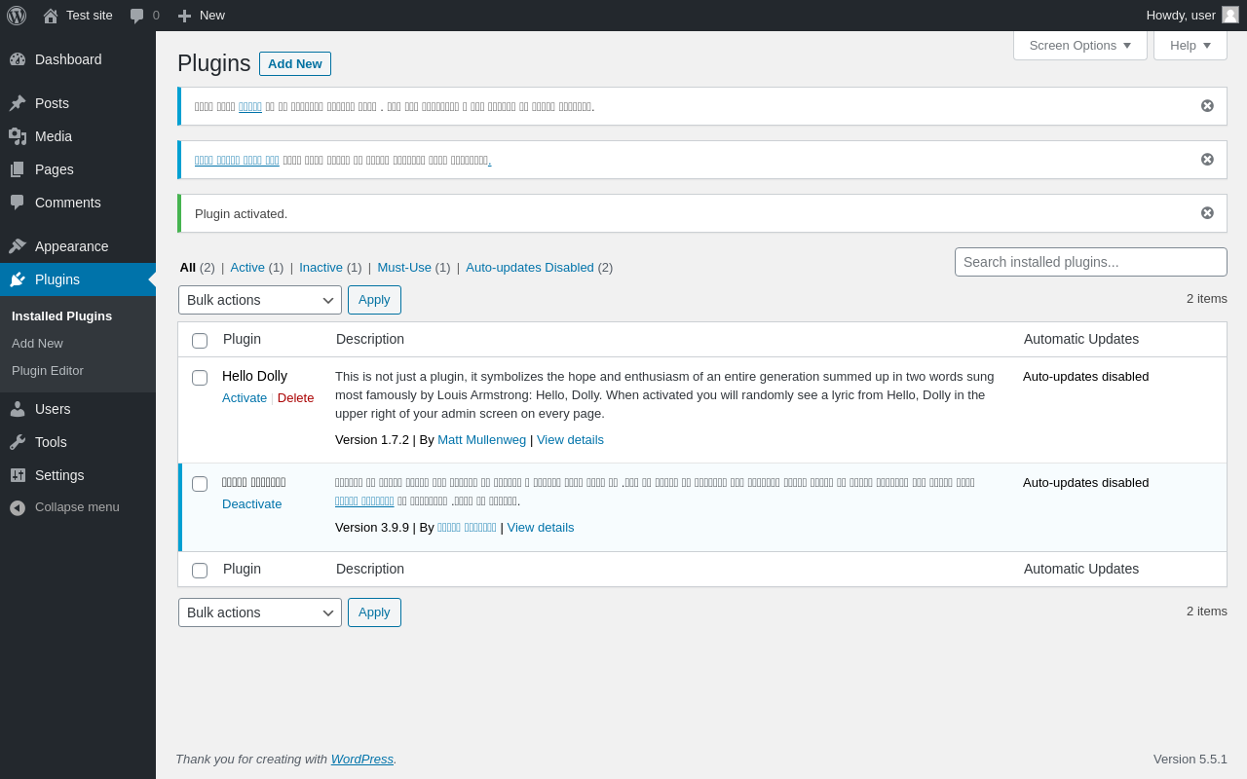Screen dimensions: 1247x779
Task: Click the Automatic Updates column header
Action: 1081,339
